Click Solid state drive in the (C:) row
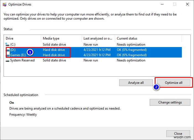 (54, 45)
